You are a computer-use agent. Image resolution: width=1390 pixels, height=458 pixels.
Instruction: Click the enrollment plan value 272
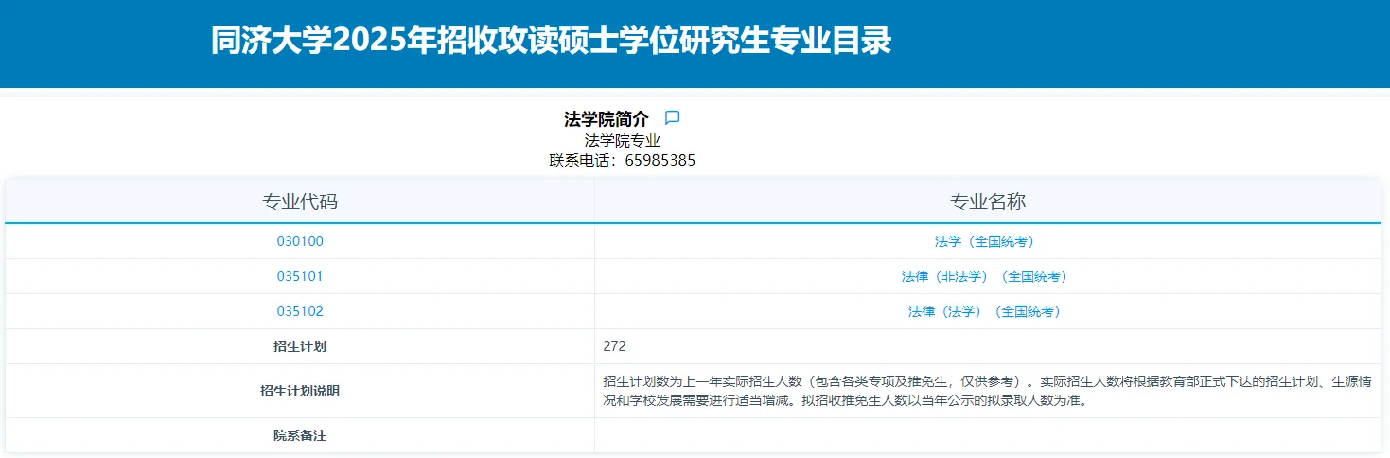point(614,346)
